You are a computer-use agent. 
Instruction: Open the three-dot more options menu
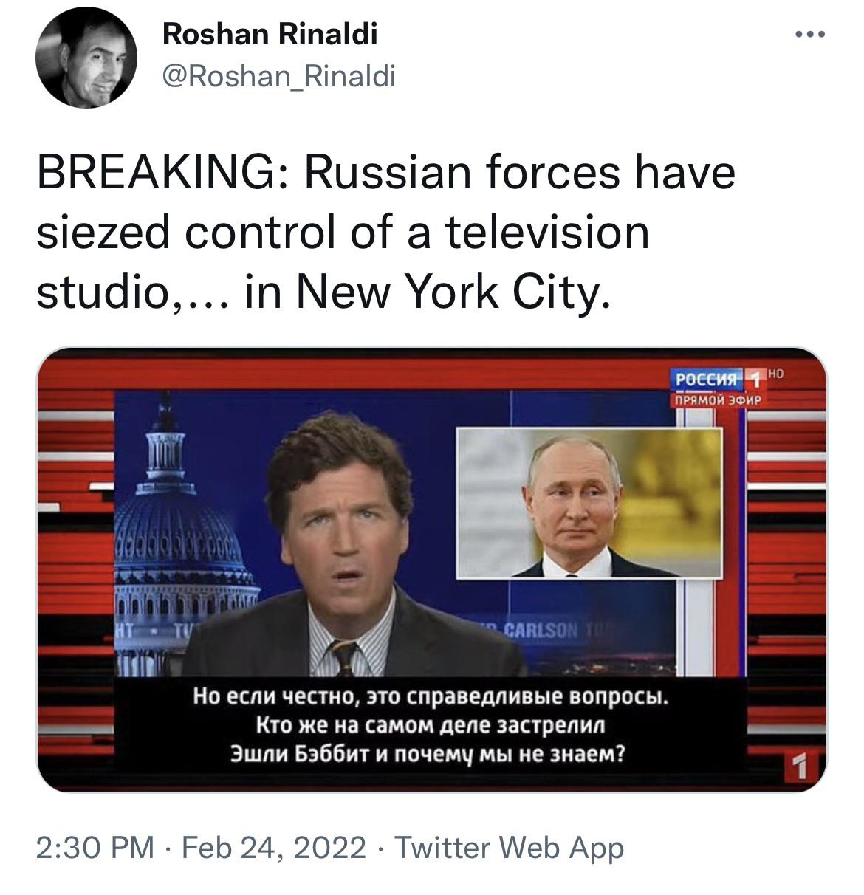click(810, 34)
